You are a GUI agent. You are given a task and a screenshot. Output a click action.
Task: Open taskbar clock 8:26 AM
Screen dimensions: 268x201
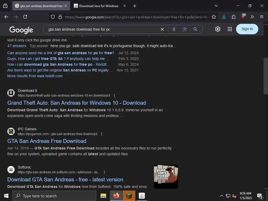click(245, 196)
